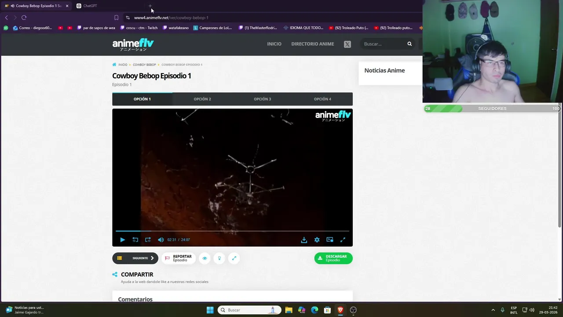563x317 pixels.
Task: Click the taskbar Buscar search box
Action: pos(249,310)
